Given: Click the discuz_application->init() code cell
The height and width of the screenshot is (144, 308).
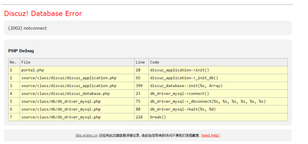Looking at the screenshot, I should pos(179,70).
